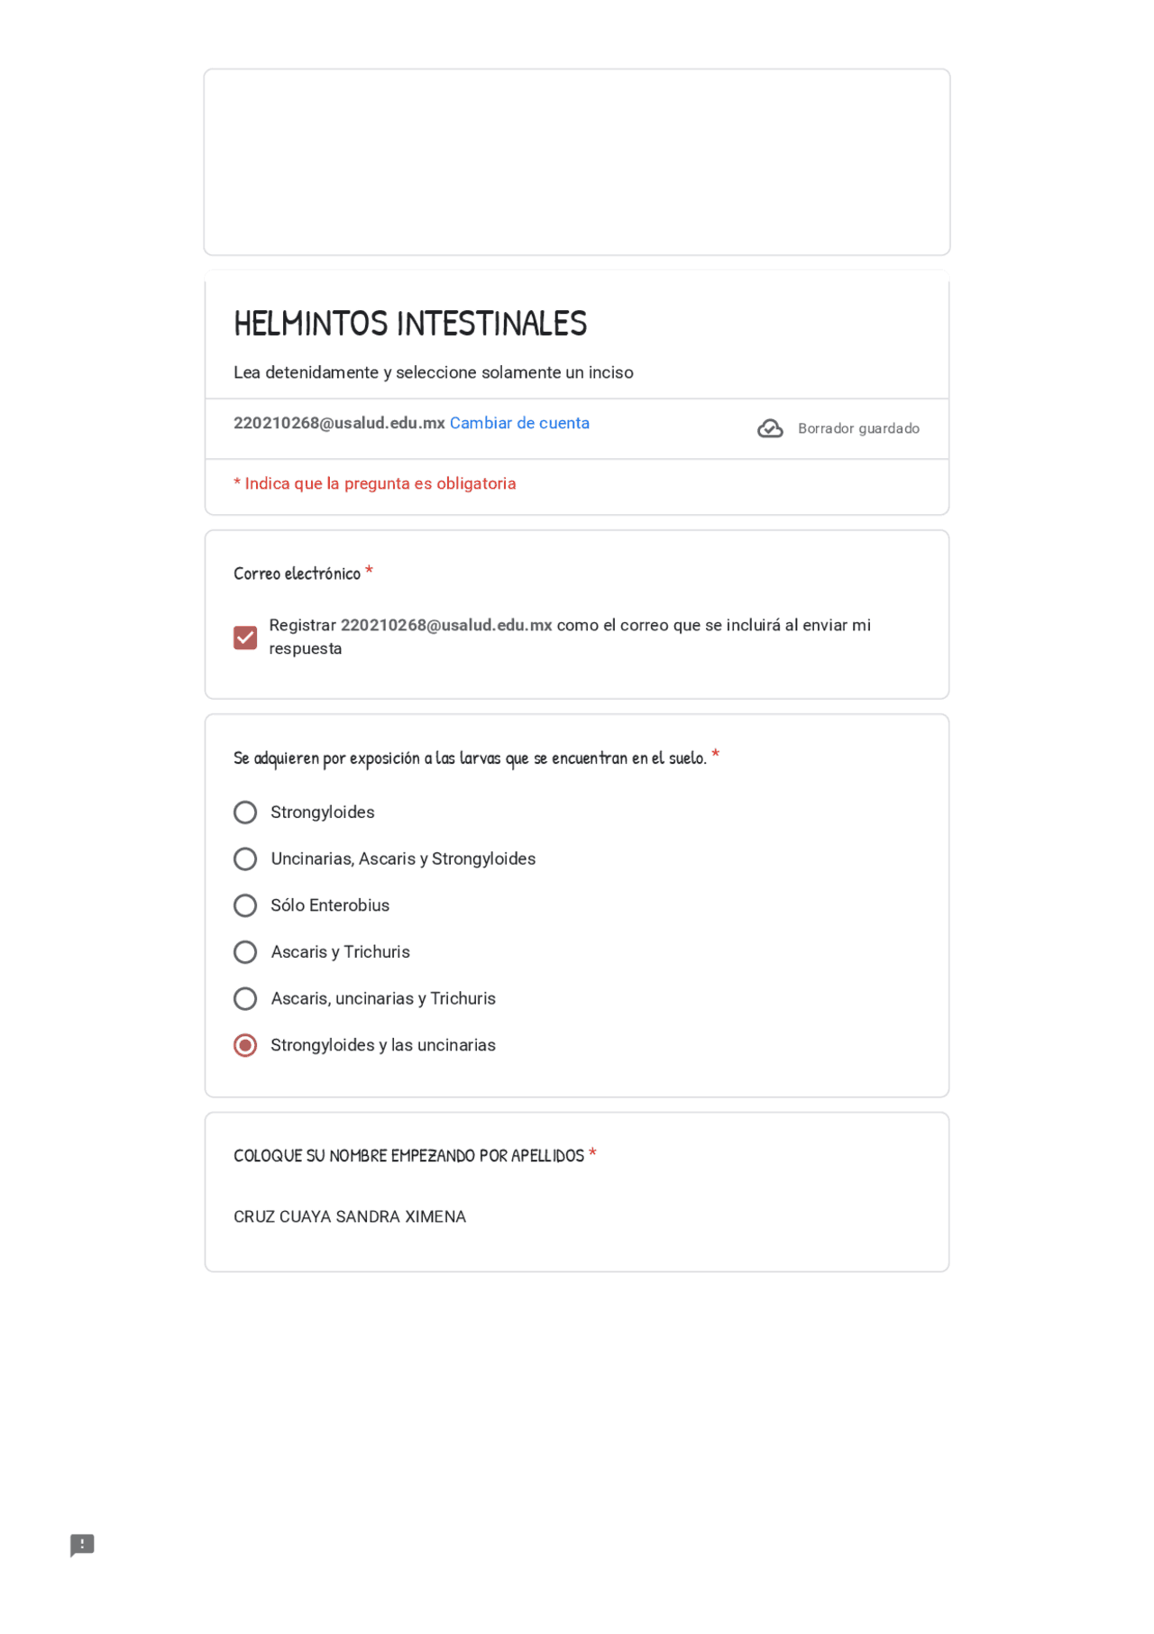Select 'Ascaris, uncinarias y Trichuris' radio
This screenshot has height=1634, width=1154.
click(x=245, y=999)
